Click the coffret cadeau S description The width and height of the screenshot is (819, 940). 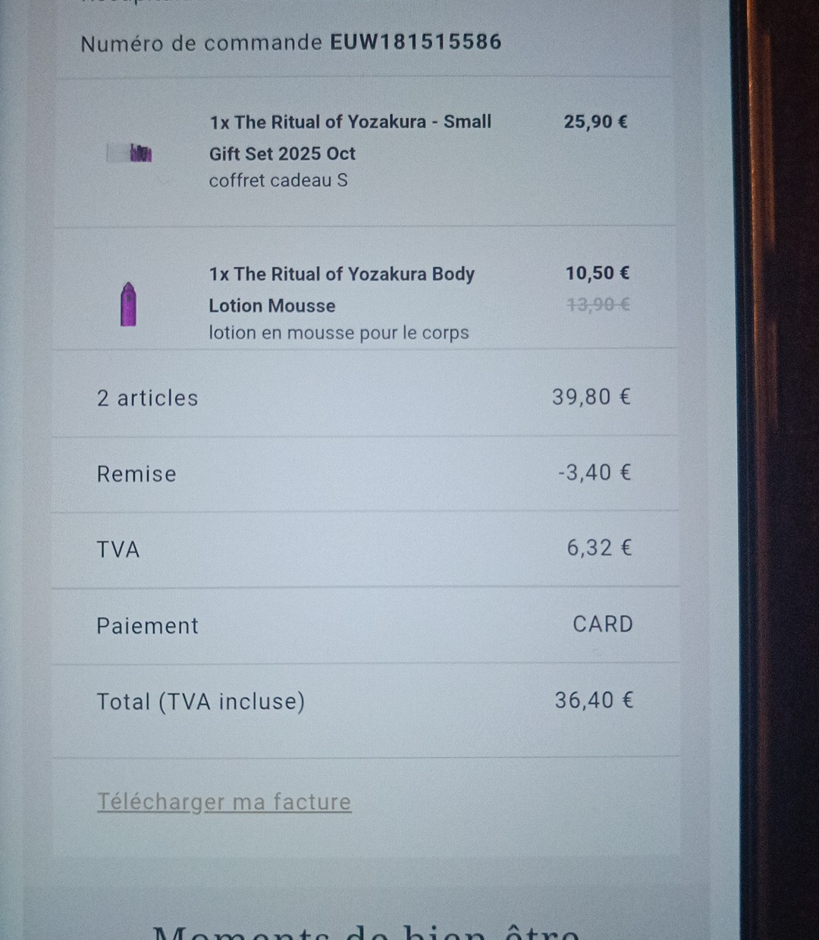click(x=278, y=181)
